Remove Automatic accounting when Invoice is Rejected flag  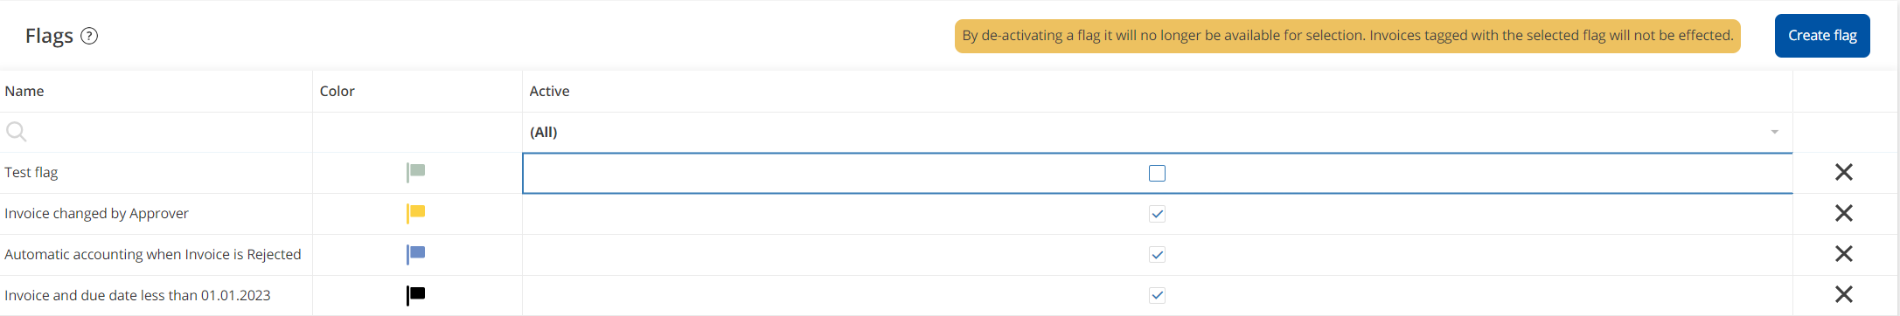[1843, 254]
